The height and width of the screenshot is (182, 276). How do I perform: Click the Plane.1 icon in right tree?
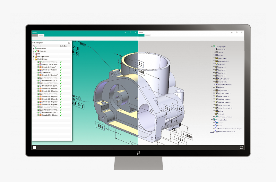tap(217, 55)
